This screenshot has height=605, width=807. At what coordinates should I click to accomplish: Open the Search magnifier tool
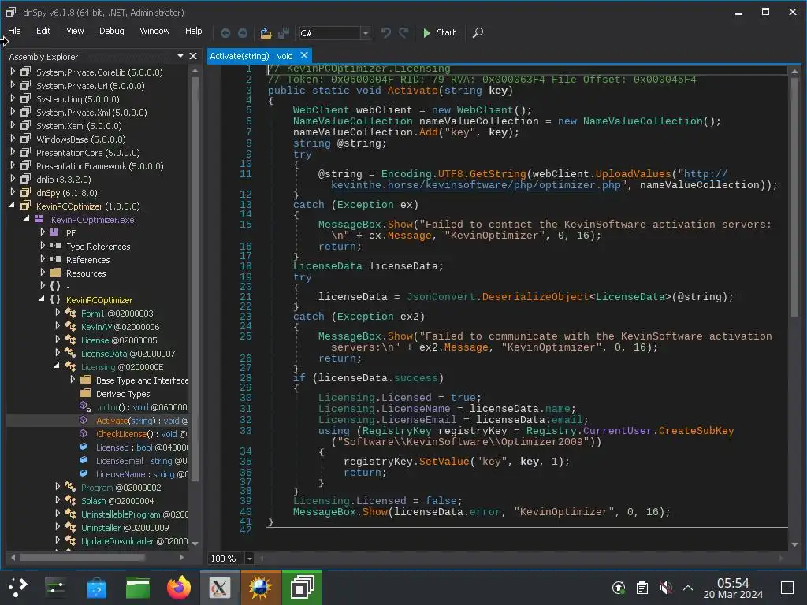click(478, 33)
